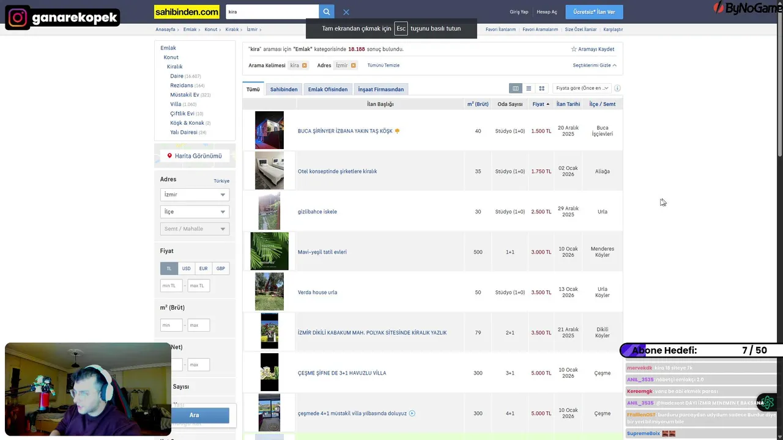The height and width of the screenshot is (440, 783).
Task: Click the video play icon on çeşmede 4+1 listing
Action: (412, 413)
